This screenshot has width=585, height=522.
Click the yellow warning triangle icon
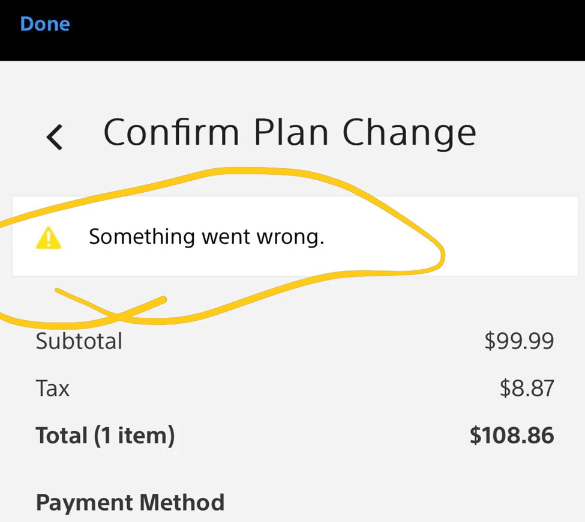click(x=49, y=238)
